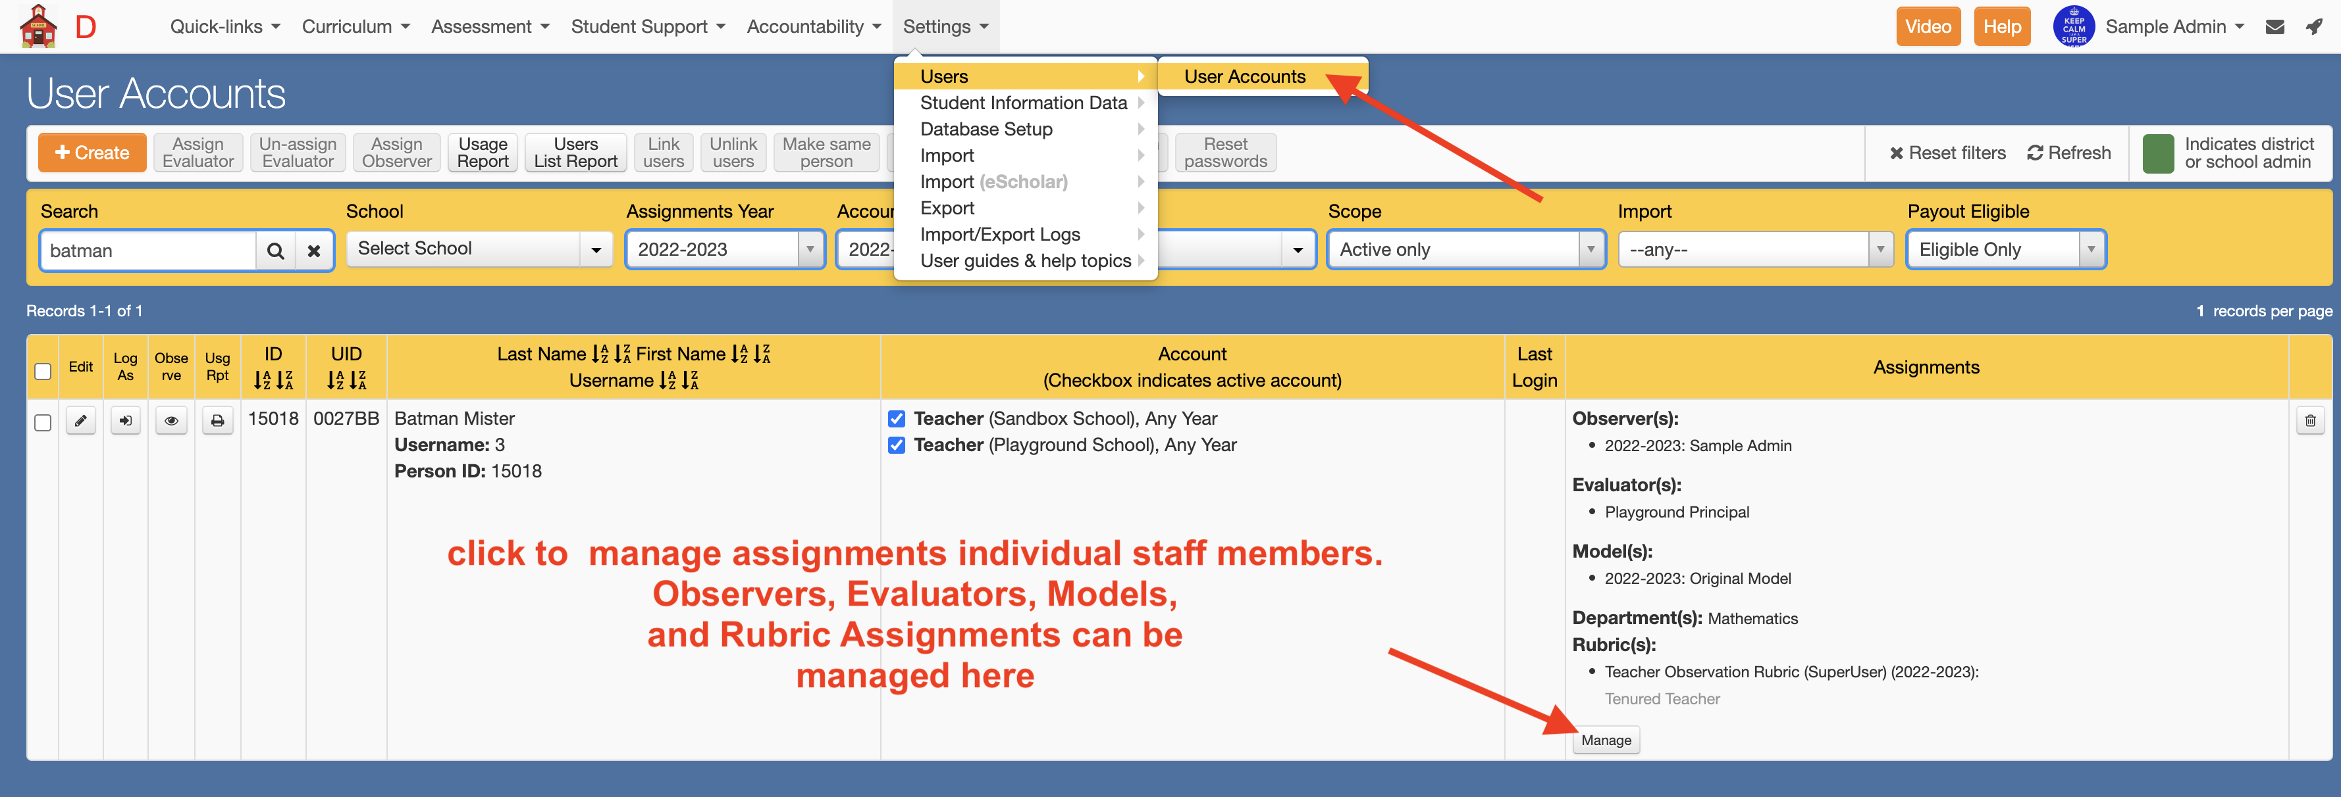Click the Log As icon for Batman
This screenshot has width=2341, height=797.
[125, 420]
